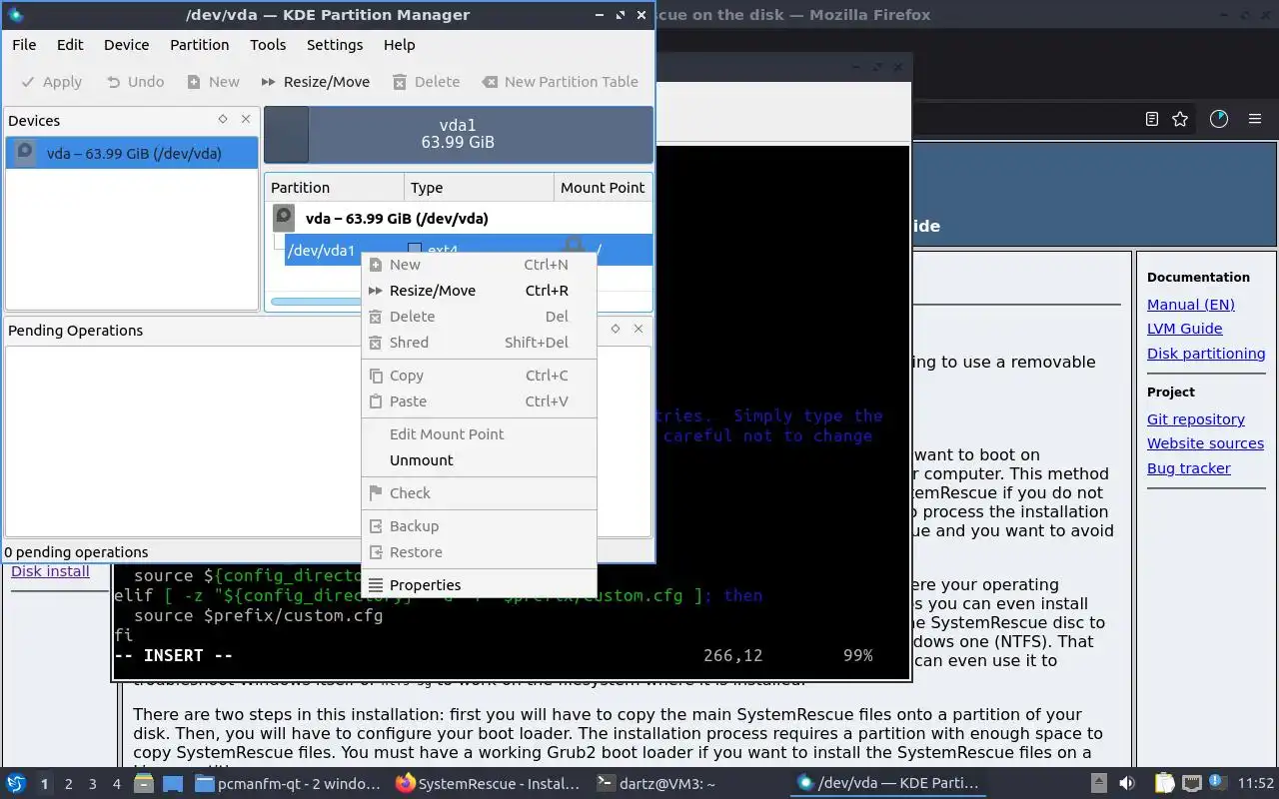Click the vda1 partition bar graphic
The width and height of the screenshot is (1279, 799).
(x=458, y=134)
